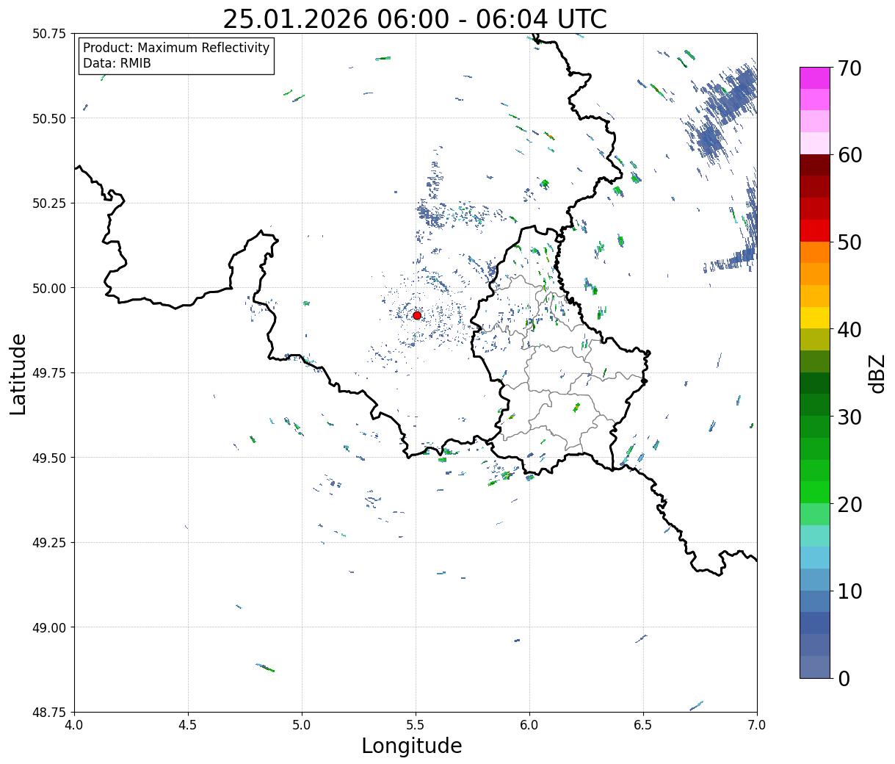The image size is (895, 764).
Task: Click the latitude tick label 49.25
Action: click(49, 542)
